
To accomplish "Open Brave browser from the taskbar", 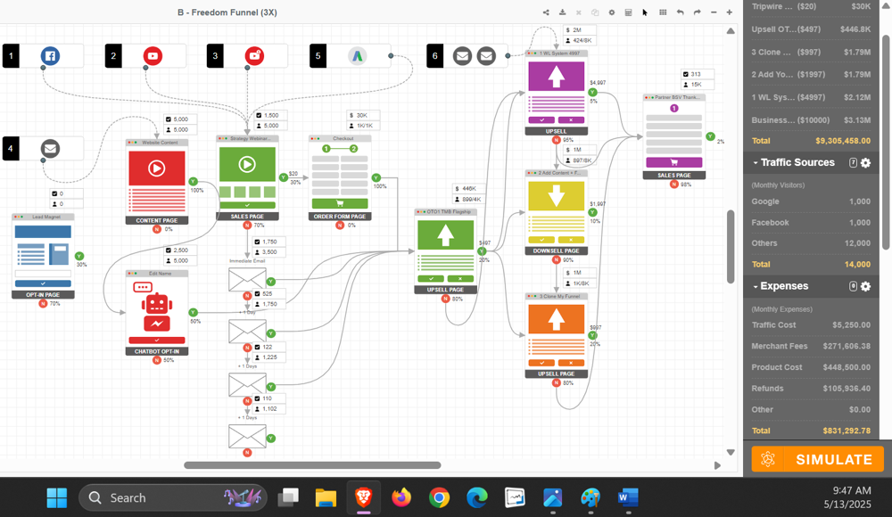I will pos(364,497).
